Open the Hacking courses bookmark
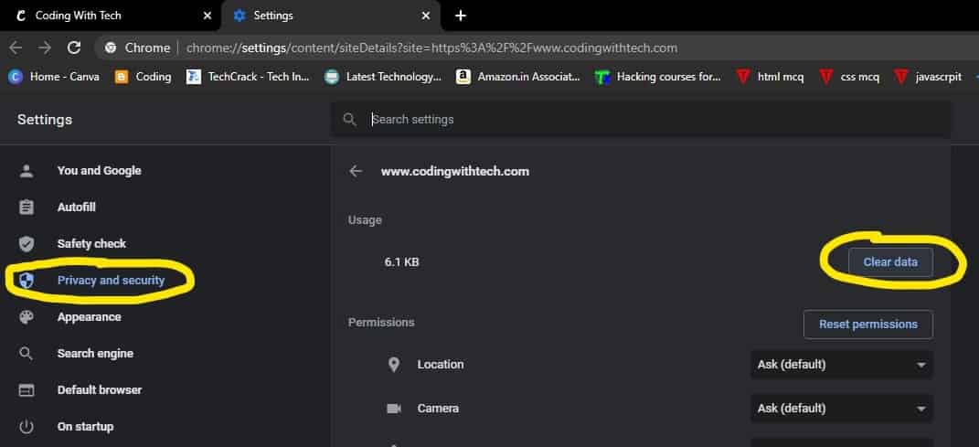 pyautogui.click(x=658, y=77)
